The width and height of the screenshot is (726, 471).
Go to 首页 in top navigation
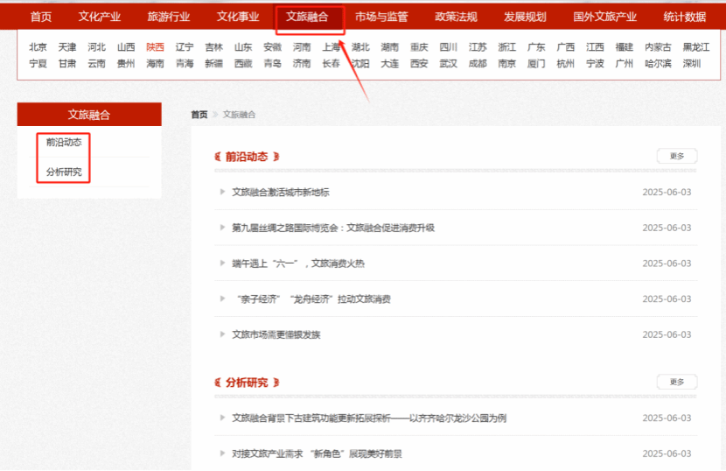point(41,17)
